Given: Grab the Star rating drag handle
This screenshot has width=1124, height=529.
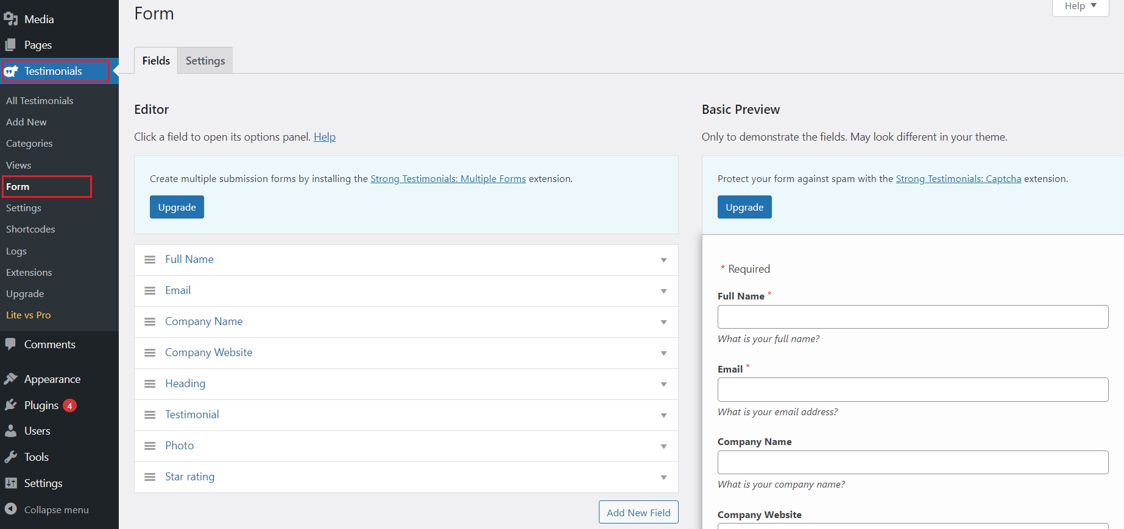Looking at the screenshot, I should tap(150, 477).
